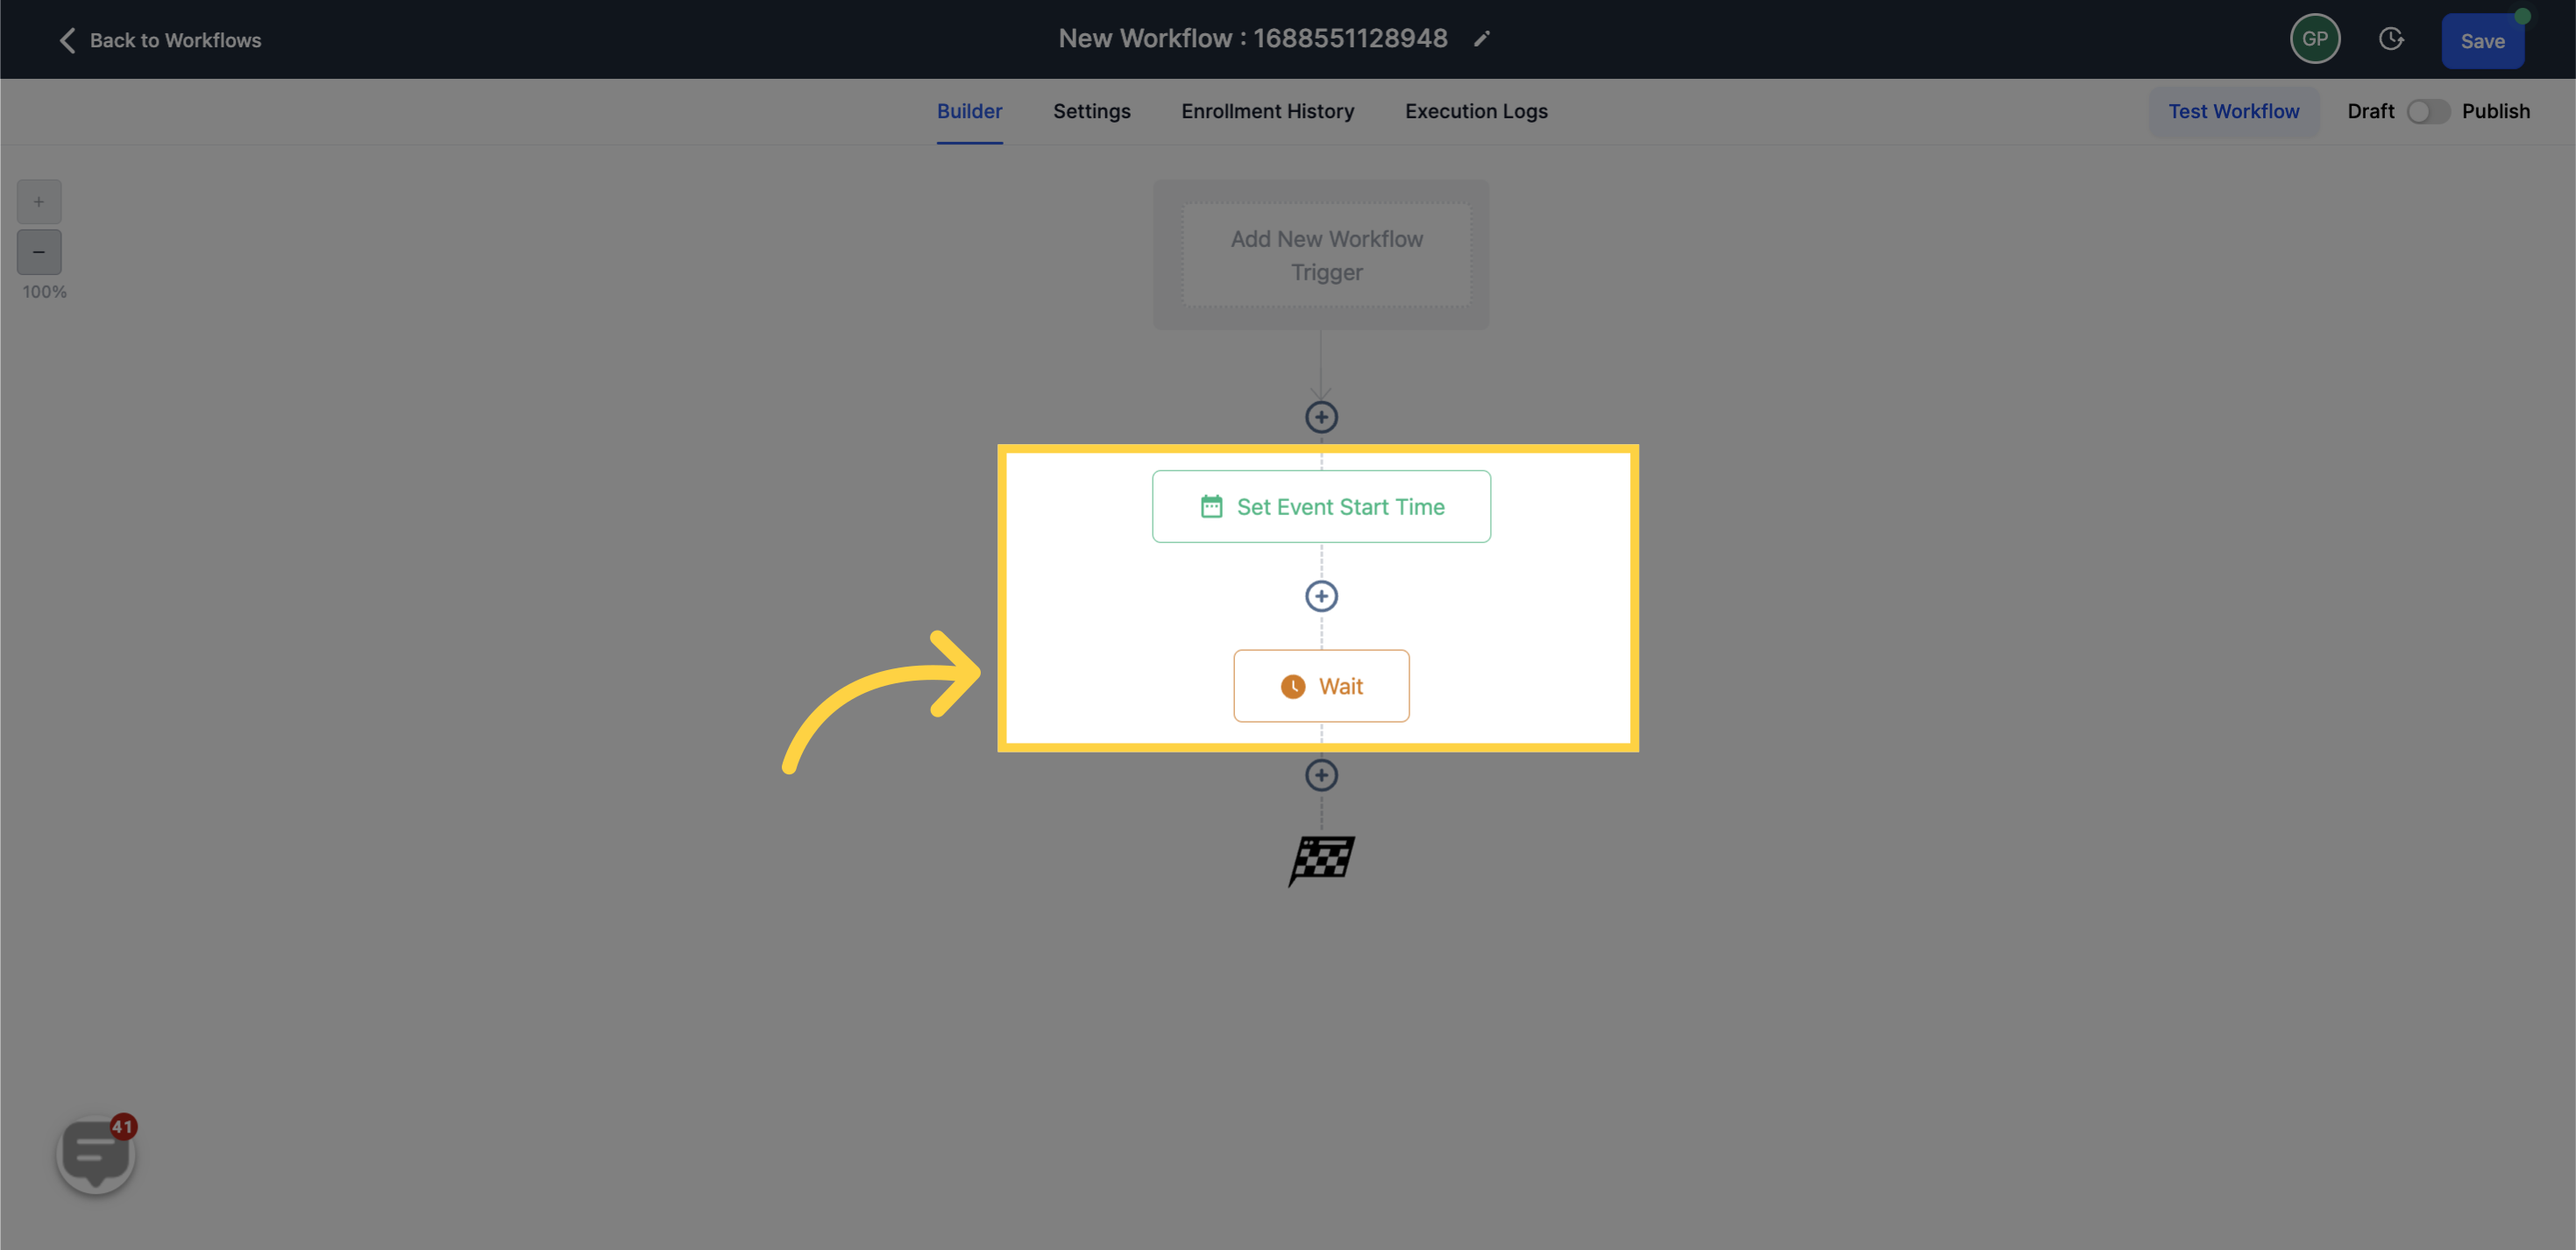Click the GP avatar icon top right
This screenshot has width=2576, height=1250.
[x=2317, y=39]
